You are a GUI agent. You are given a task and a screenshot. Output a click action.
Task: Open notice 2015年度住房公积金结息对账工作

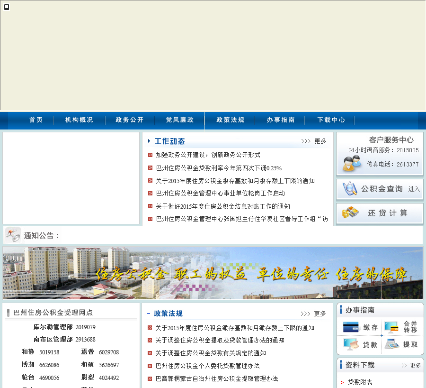coord(223,206)
